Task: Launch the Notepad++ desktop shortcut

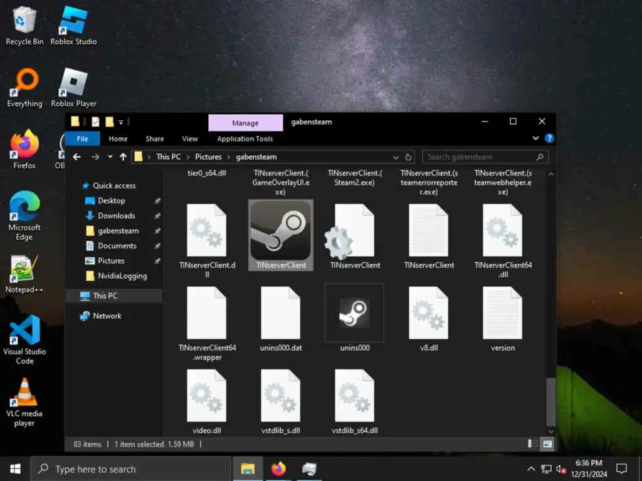Action: (x=24, y=274)
